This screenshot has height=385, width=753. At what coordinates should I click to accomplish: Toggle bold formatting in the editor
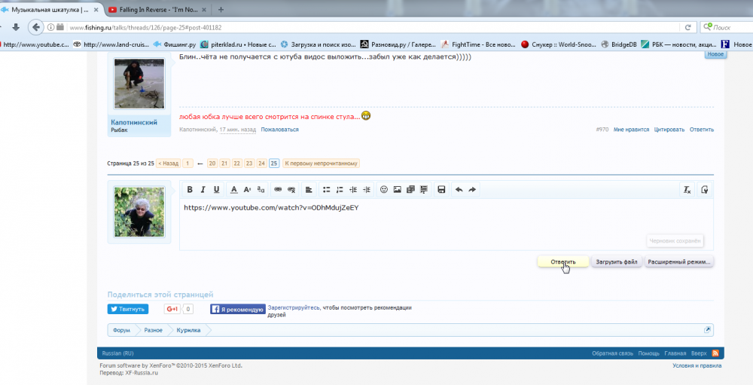point(190,189)
